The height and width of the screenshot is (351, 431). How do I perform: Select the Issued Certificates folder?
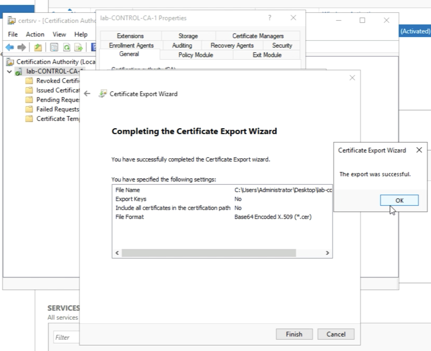click(x=57, y=90)
